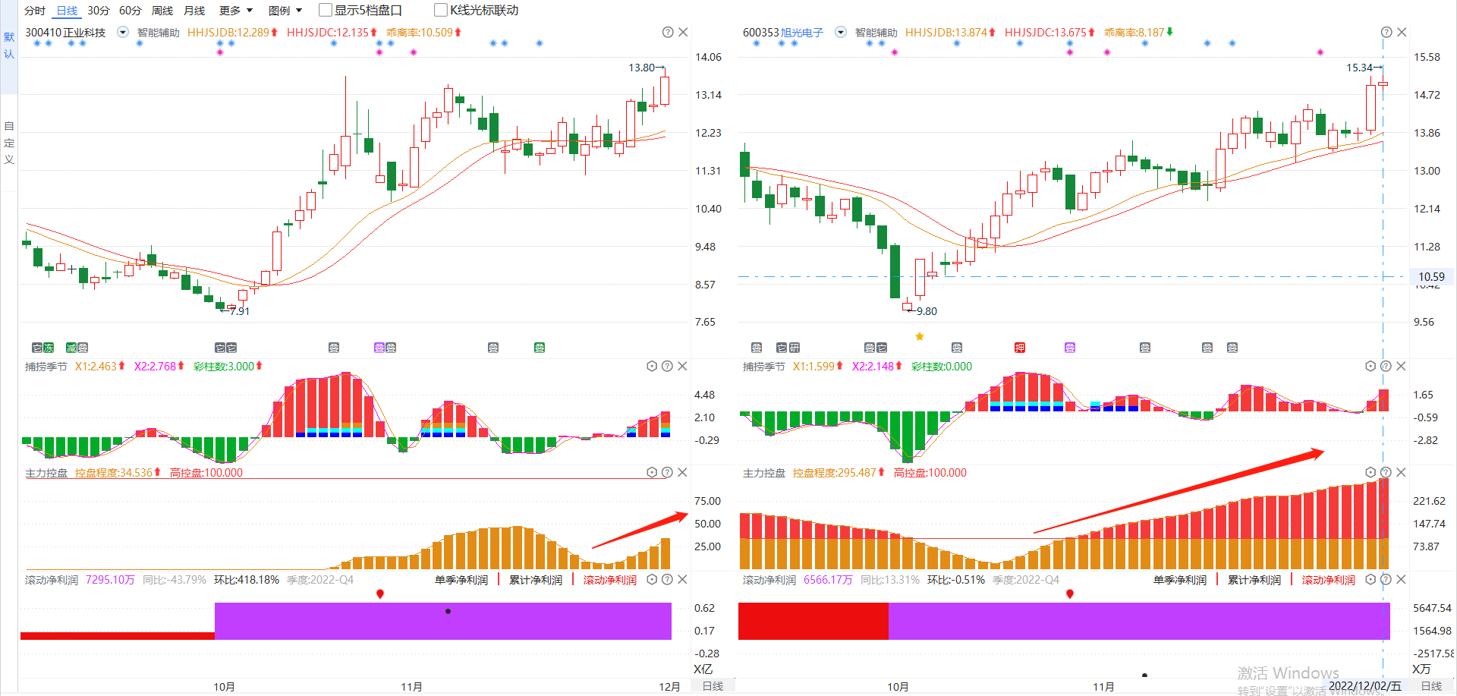Open help for 300410 main chart
This screenshot has height=696, width=1457.
[667, 32]
